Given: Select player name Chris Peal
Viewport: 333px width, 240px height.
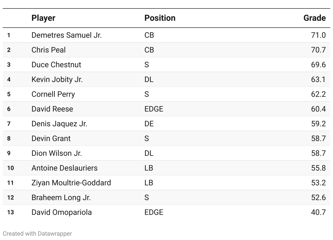Looking at the screenshot, I should point(49,50).
